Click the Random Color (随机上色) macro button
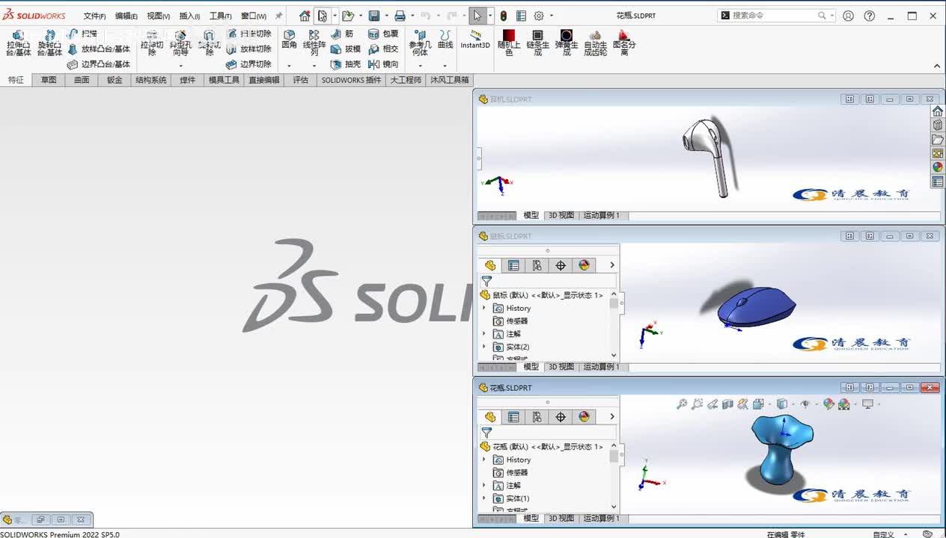Screen dimensions: 946x538 pyautogui.click(x=509, y=43)
